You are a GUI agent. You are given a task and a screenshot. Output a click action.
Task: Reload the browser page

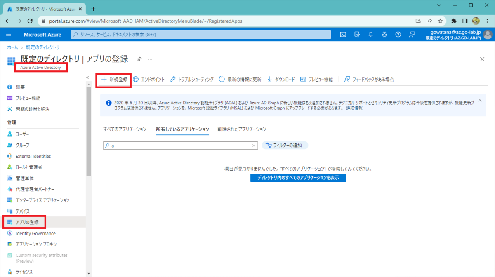[x=30, y=21]
